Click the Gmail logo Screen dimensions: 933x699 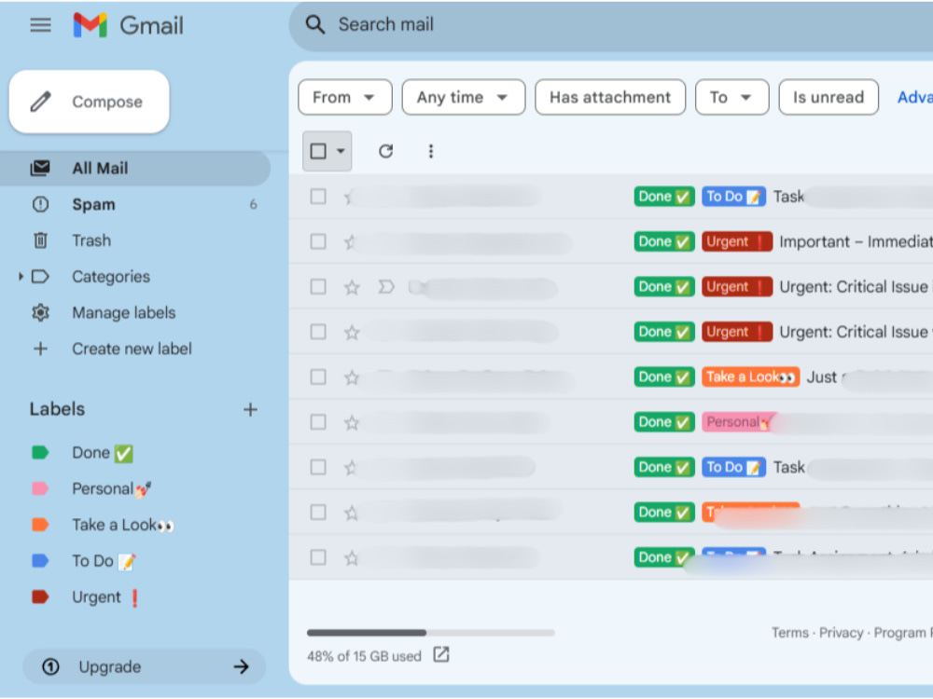pos(128,25)
